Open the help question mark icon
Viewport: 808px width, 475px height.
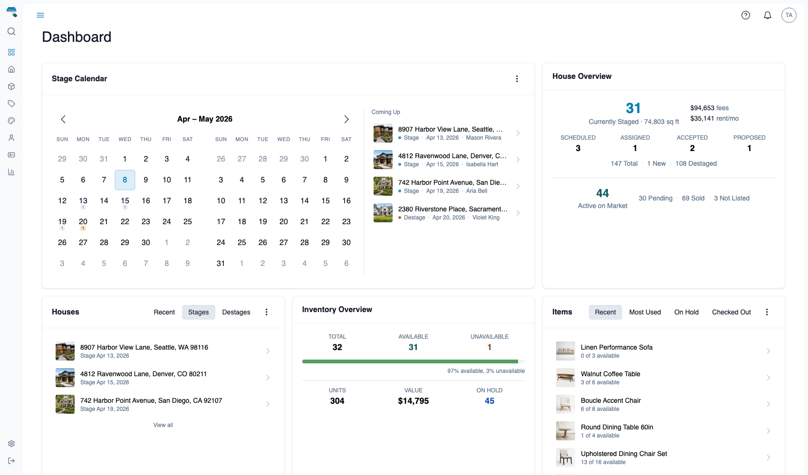pyautogui.click(x=745, y=15)
